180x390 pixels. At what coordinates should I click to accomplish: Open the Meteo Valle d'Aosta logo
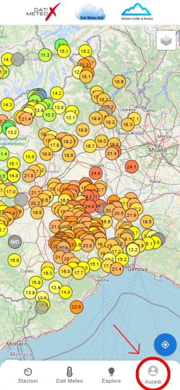[137, 12]
